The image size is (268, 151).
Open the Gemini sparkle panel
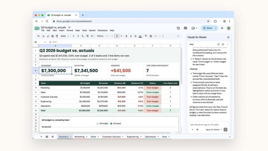pos(222,28)
